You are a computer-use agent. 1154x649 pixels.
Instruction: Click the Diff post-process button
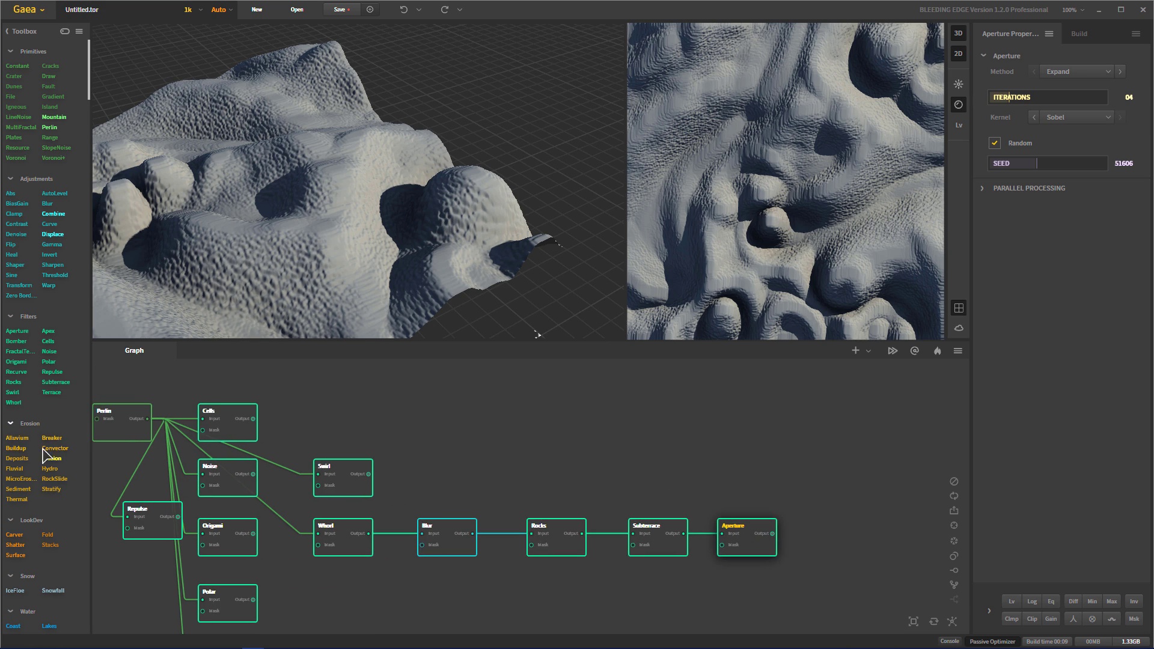click(x=1073, y=602)
